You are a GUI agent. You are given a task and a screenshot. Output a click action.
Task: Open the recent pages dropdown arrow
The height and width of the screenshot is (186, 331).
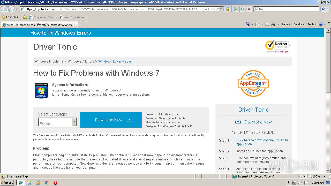click(17, 9)
